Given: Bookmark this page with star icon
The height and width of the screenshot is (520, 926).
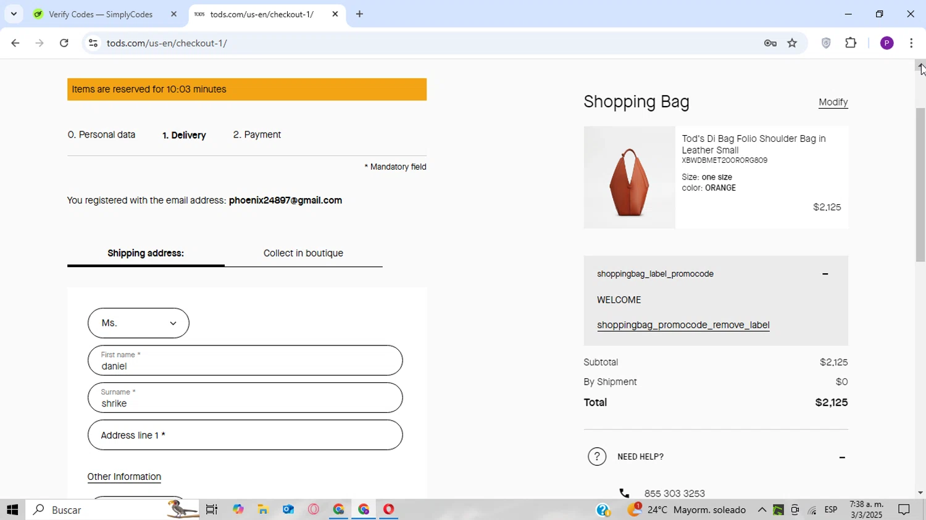Looking at the screenshot, I should (x=793, y=43).
